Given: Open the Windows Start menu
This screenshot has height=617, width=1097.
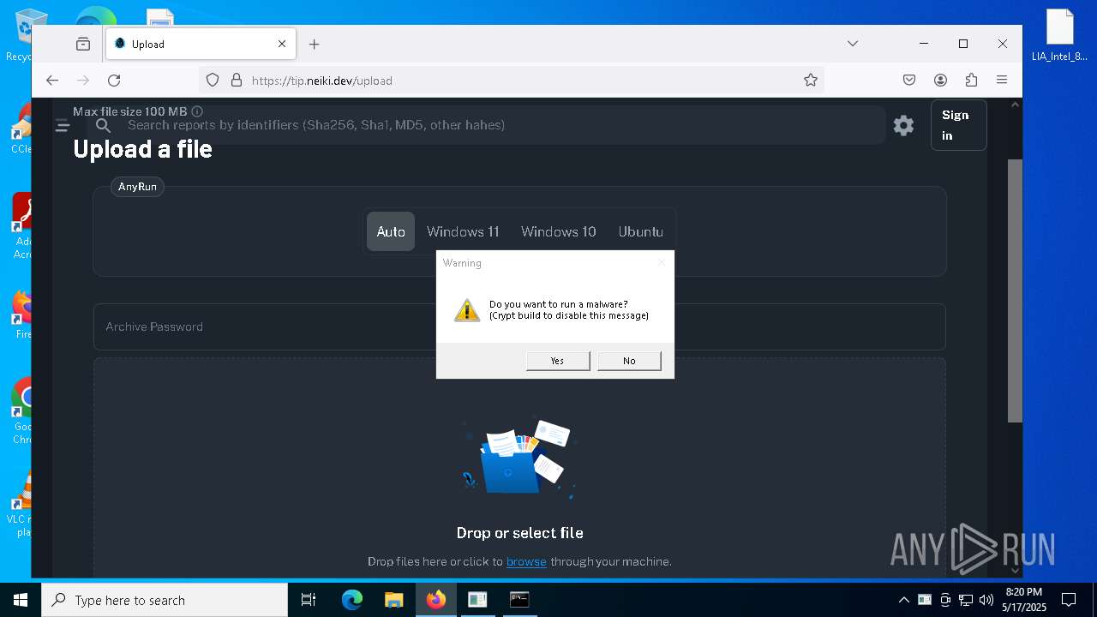Looking at the screenshot, I should 21,600.
